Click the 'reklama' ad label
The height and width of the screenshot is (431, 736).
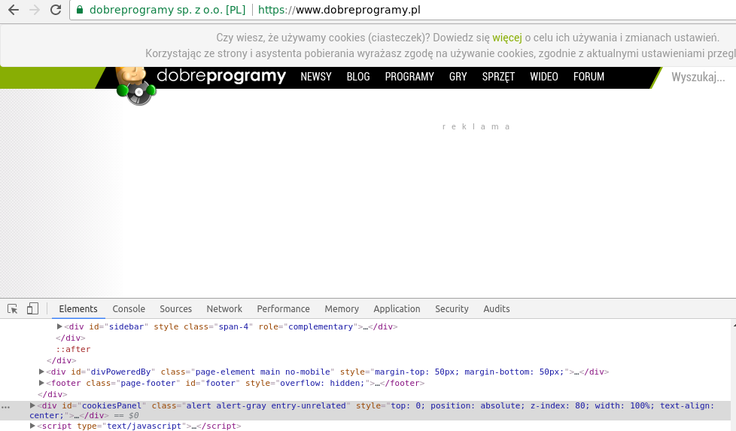(476, 126)
